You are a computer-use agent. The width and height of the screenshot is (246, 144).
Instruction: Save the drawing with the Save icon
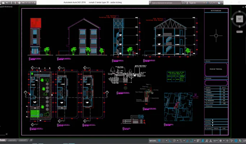coord(12,3)
